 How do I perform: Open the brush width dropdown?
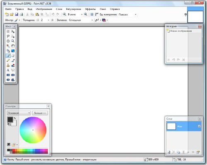point(48,20)
